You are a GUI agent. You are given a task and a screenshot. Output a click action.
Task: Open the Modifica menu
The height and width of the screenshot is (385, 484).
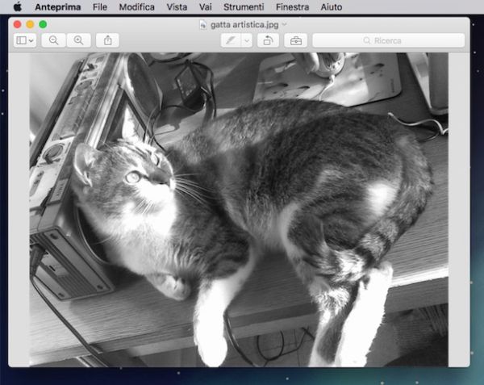point(136,6)
